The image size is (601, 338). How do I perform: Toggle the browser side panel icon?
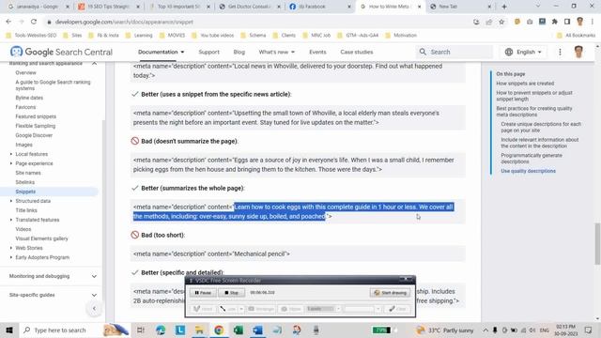pyautogui.click(x=567, y=22)
